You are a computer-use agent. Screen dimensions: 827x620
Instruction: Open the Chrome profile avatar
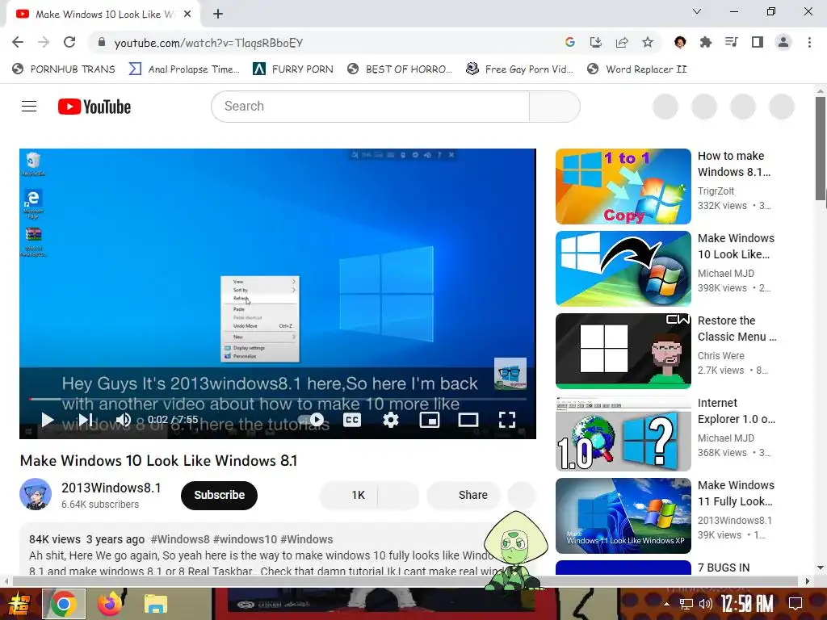pyautogui.click(x=783, y=43)
